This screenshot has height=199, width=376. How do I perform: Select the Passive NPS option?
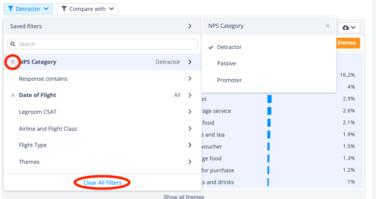click(269, 63)
